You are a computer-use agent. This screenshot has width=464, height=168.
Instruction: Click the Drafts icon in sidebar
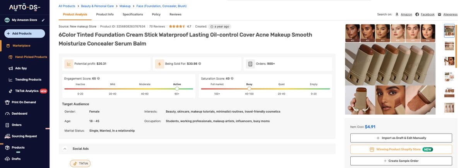pyautogui.click(x=7, y=159)
